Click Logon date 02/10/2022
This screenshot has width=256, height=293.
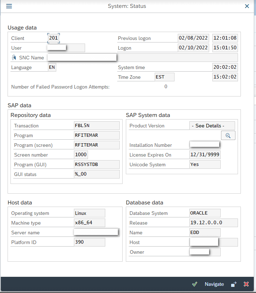coord(193,48)
